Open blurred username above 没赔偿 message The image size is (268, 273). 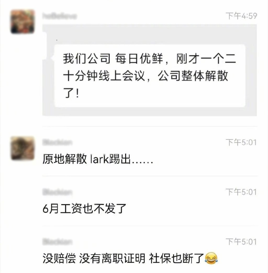point(57,242)
